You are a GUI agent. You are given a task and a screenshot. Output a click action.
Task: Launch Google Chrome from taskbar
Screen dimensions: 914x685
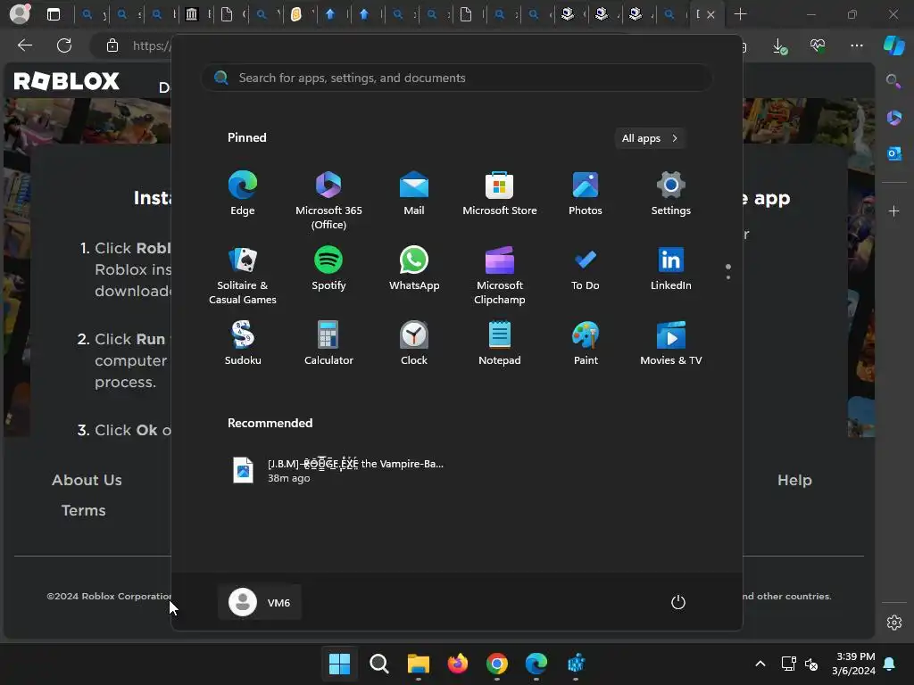click(x=496, y=663)
